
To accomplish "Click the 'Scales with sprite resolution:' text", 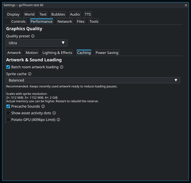I will tap(27, 94).
